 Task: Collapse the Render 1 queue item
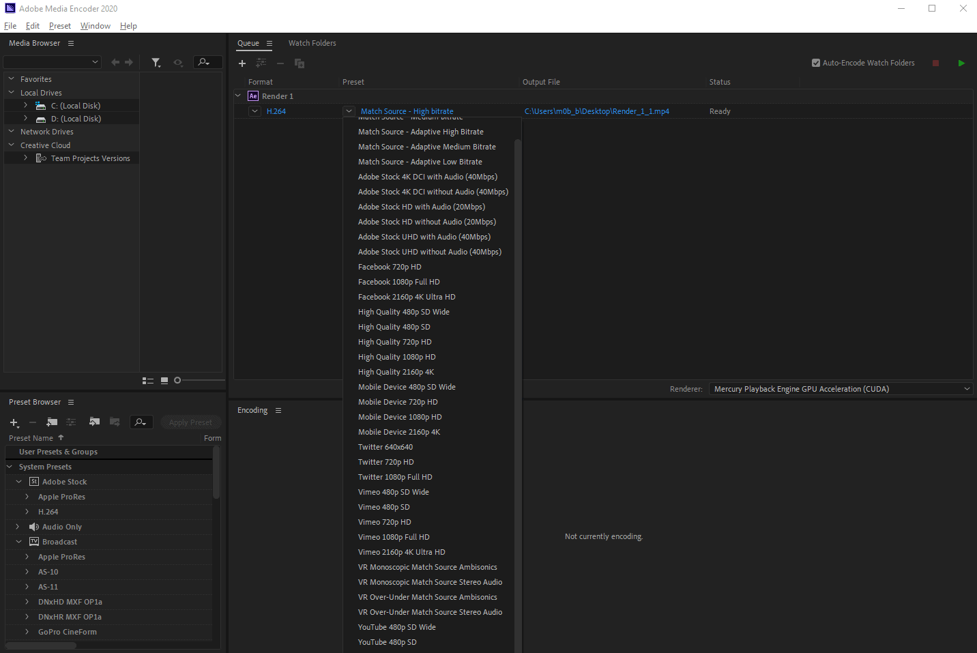click(238, 96)
